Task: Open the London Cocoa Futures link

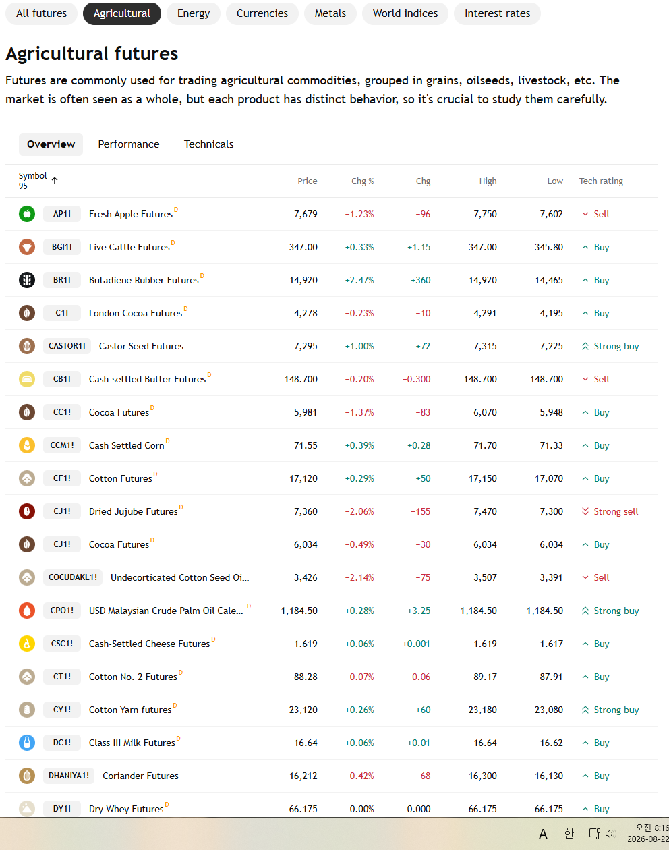Action: [x=136, y=313]
